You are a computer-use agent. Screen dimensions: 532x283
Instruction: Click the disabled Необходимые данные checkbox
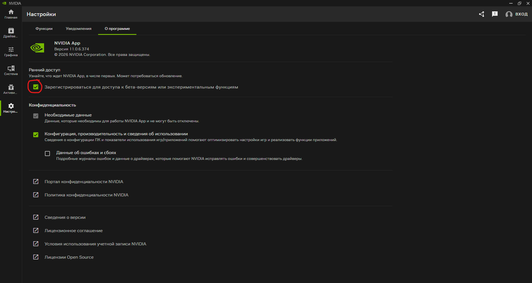[36, 116]
